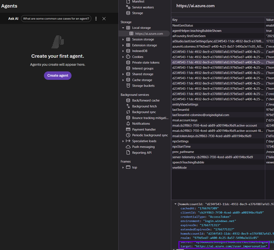Click the Ask AI label
The width and height of the screenshot is (274, 250).
pos(13,19)
